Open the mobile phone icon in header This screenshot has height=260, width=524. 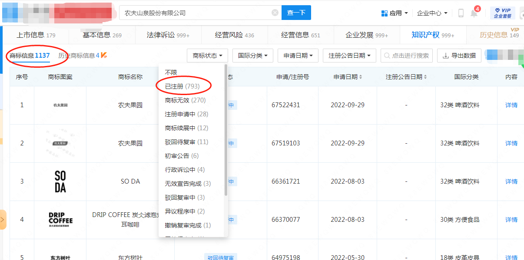[x=461, y=13]
